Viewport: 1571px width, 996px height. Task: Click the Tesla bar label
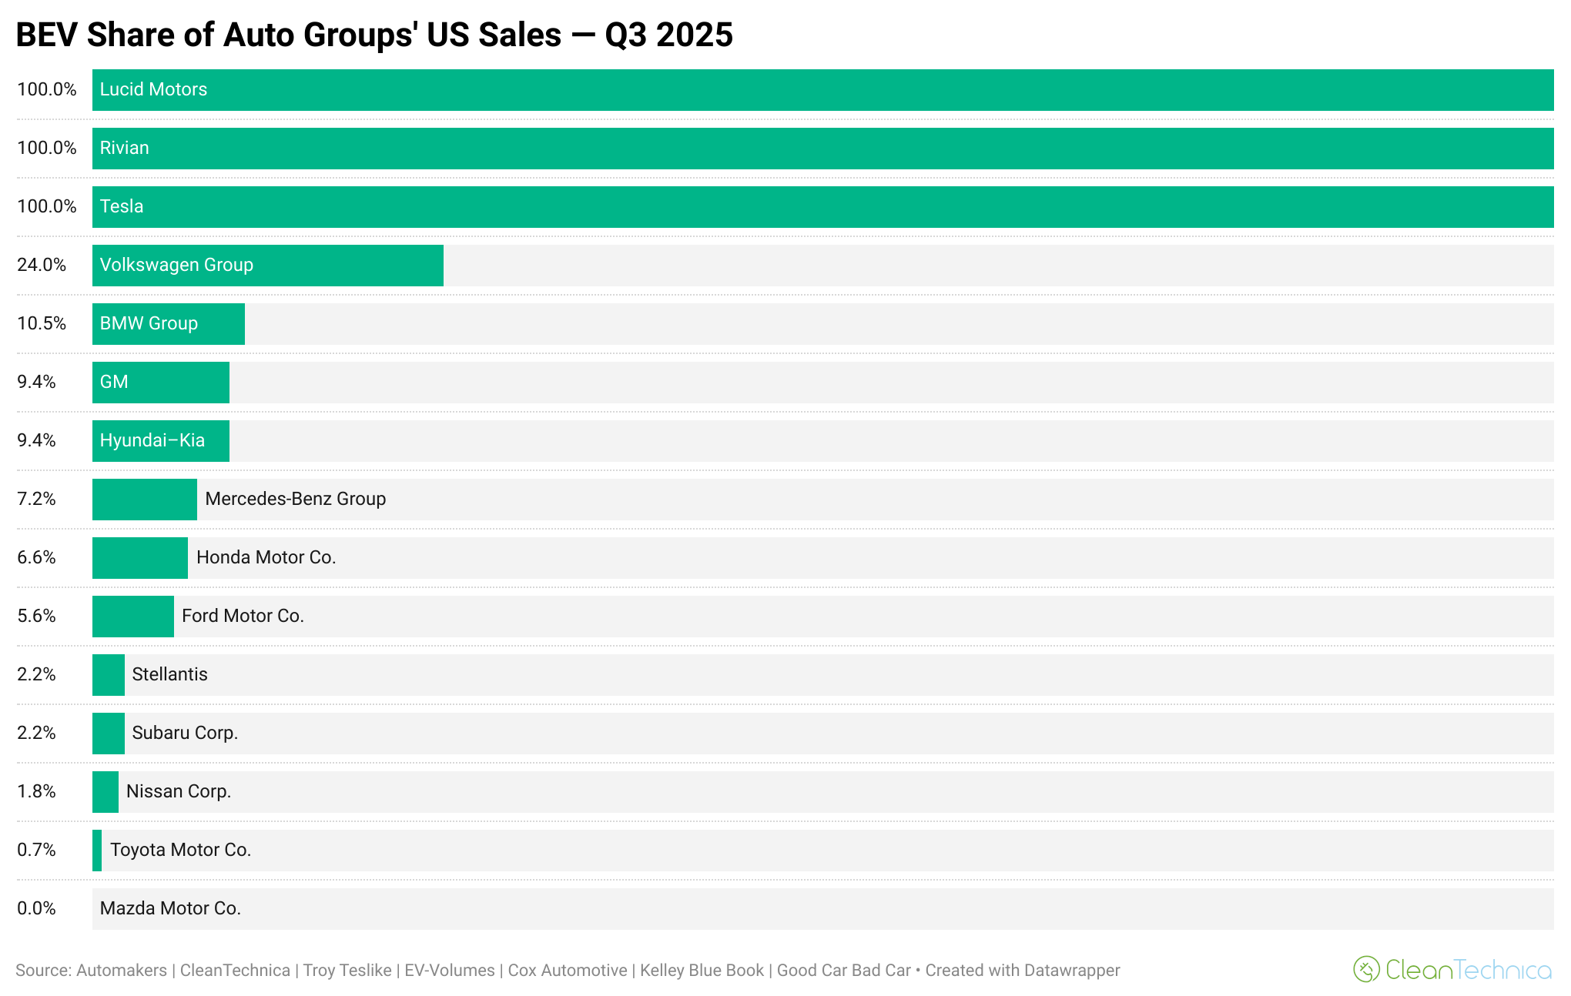(x=122, y=206)
